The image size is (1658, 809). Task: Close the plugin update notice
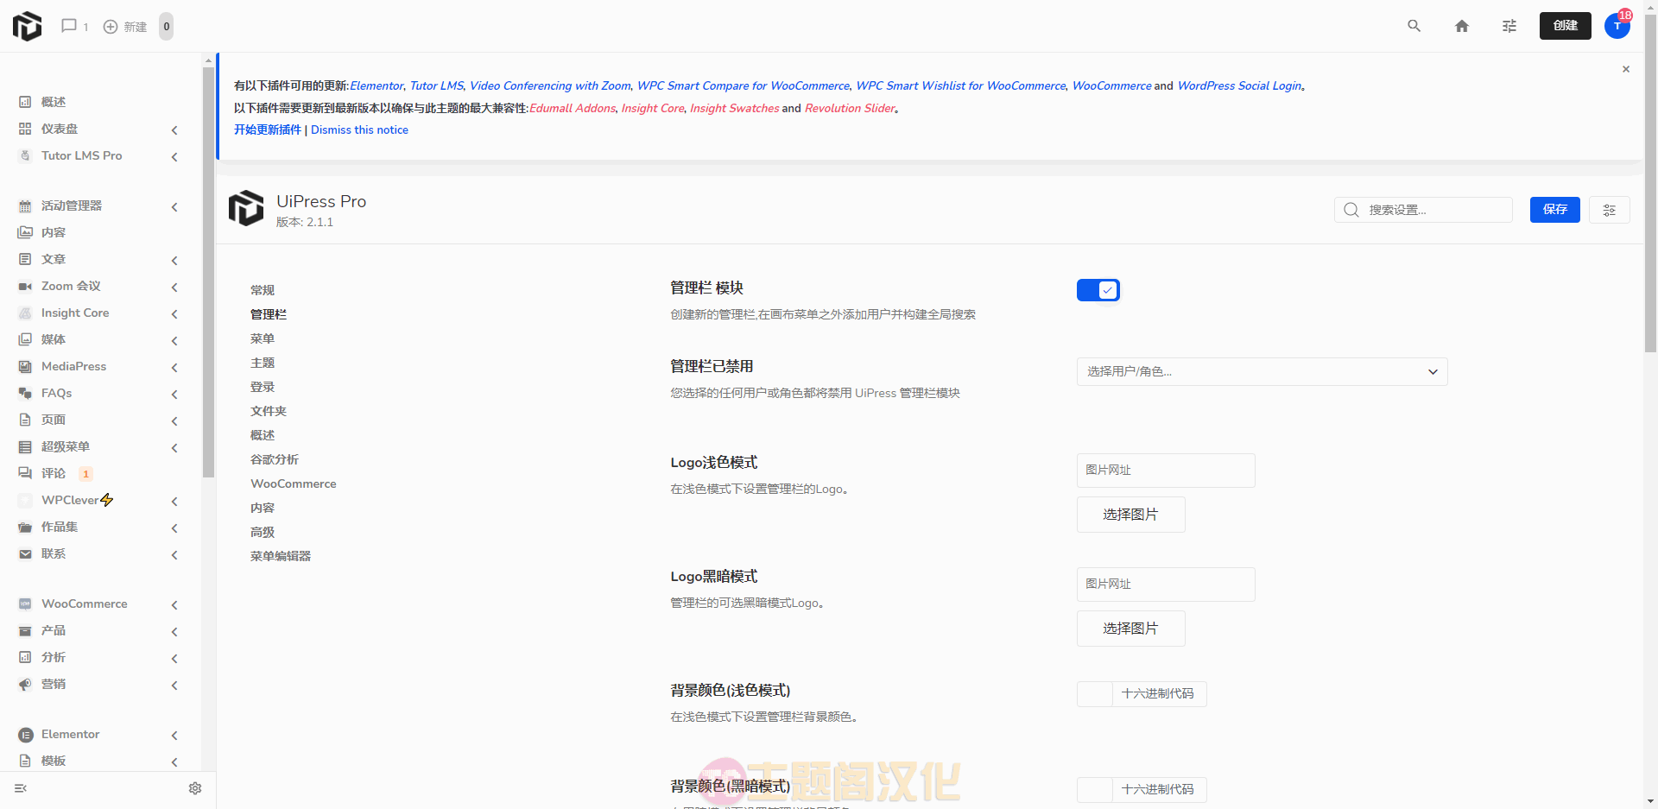coord(1625,69)
